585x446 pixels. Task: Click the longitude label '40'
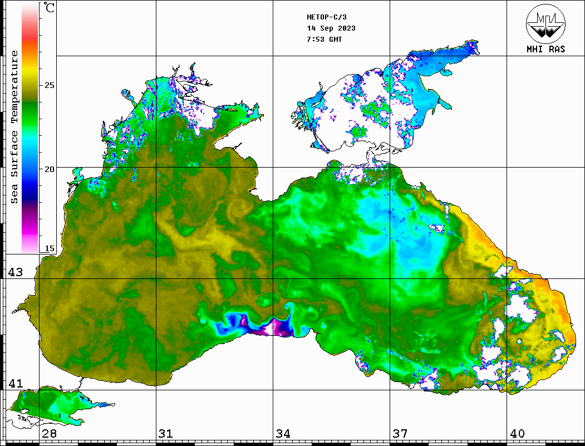517,433
